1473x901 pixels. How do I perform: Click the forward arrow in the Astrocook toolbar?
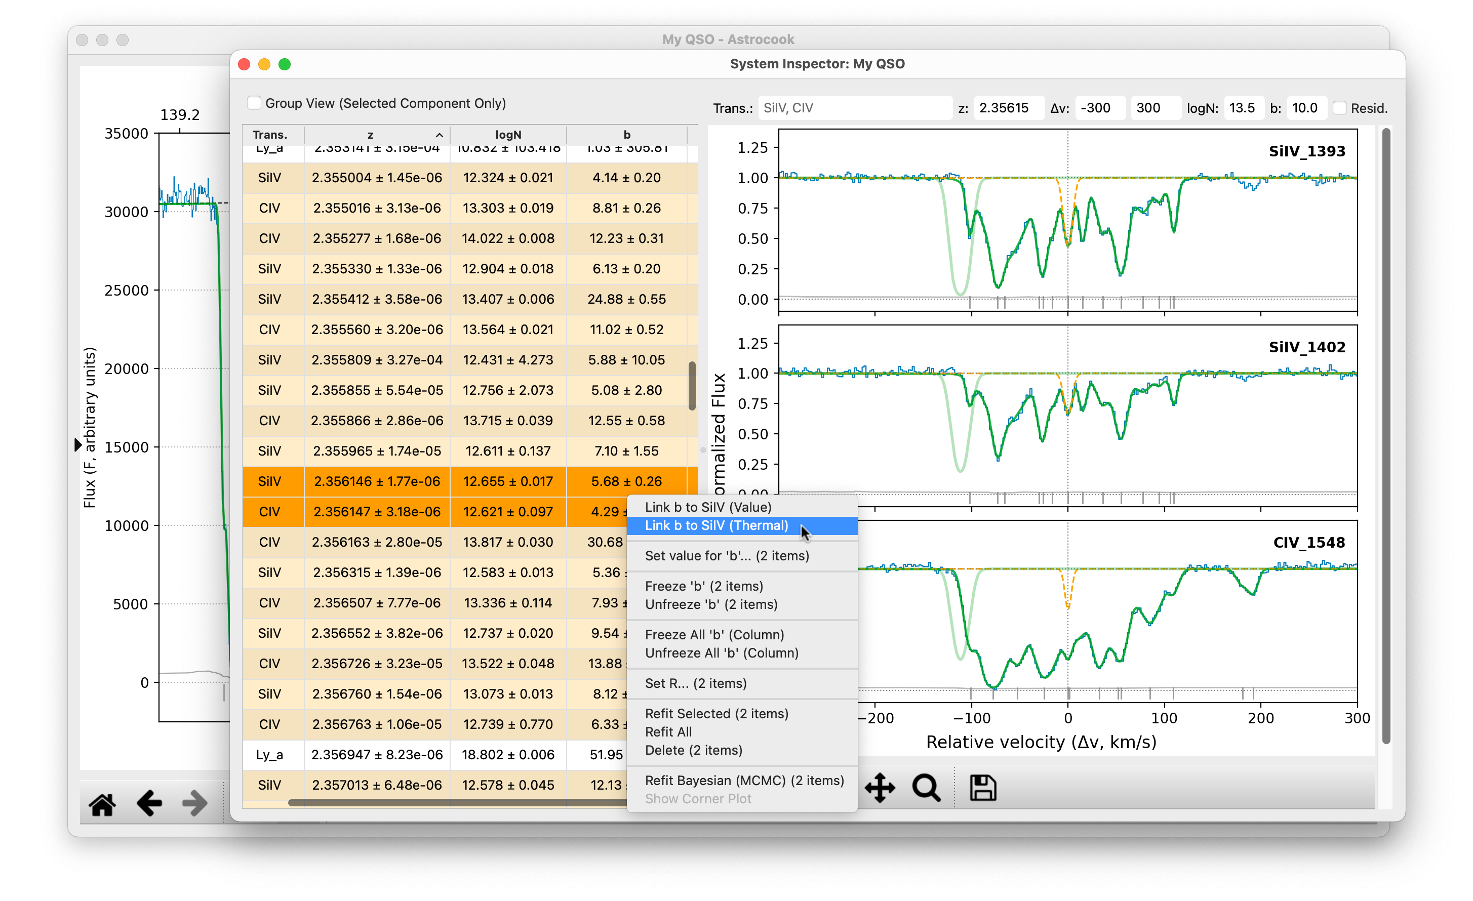click(x=195, y=804)
